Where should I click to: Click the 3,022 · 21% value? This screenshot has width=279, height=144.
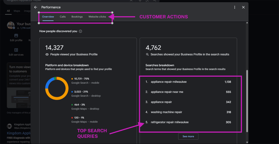coord(81,92)
